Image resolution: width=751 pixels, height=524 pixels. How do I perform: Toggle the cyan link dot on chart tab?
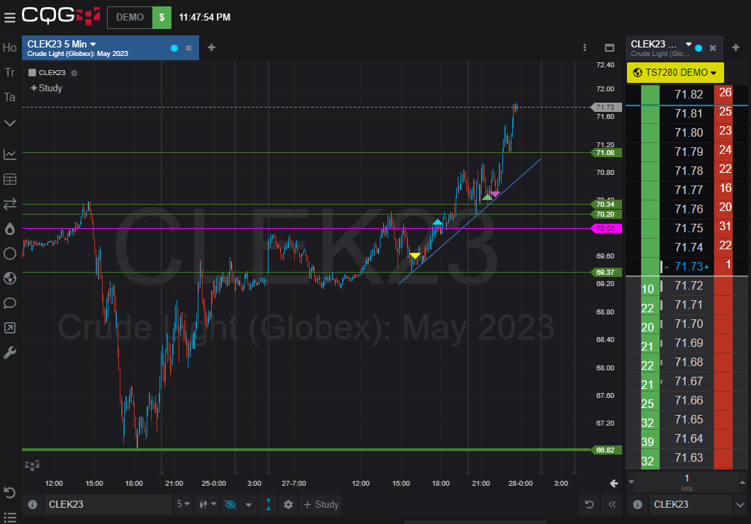point(174,47)
